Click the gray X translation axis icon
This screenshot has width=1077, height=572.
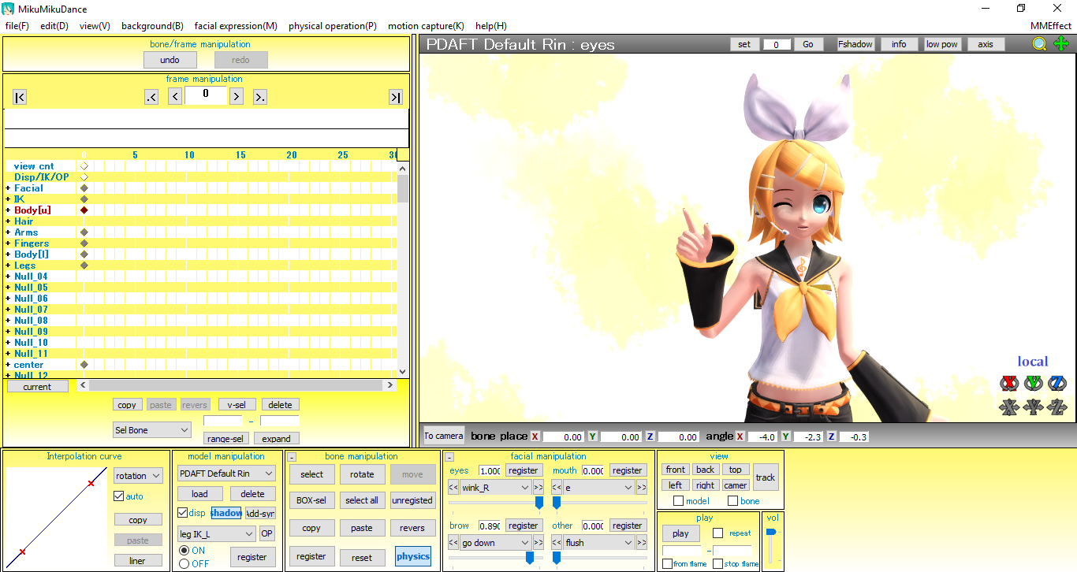(x=1010, y=408)
